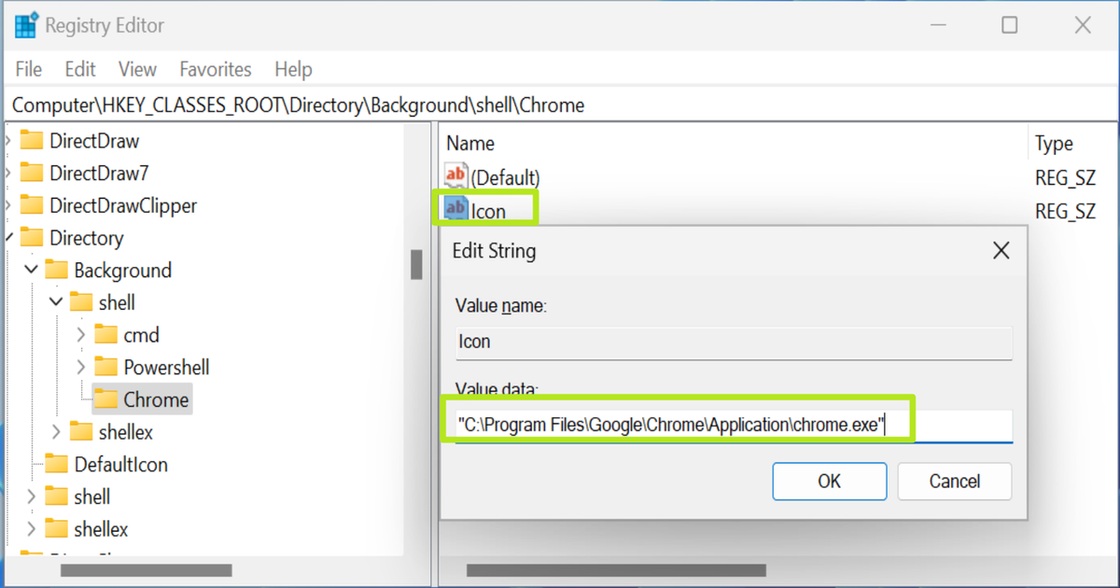Click the Chrome folder icon in the tree

[x=106, y=399]
